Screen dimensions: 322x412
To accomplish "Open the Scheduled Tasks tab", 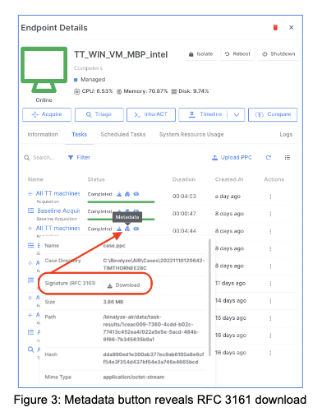I will (123, 135).
